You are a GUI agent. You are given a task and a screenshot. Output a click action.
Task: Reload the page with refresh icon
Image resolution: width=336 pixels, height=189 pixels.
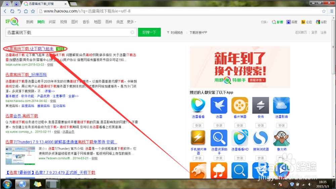pos(12,11)
